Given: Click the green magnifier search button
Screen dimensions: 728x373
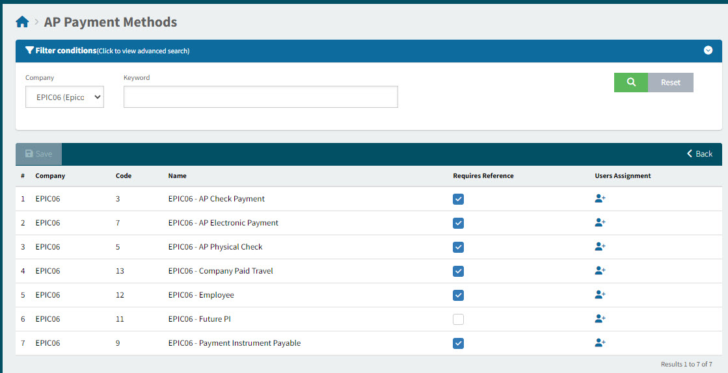Looking at the screenshot, I should [630, 83].
